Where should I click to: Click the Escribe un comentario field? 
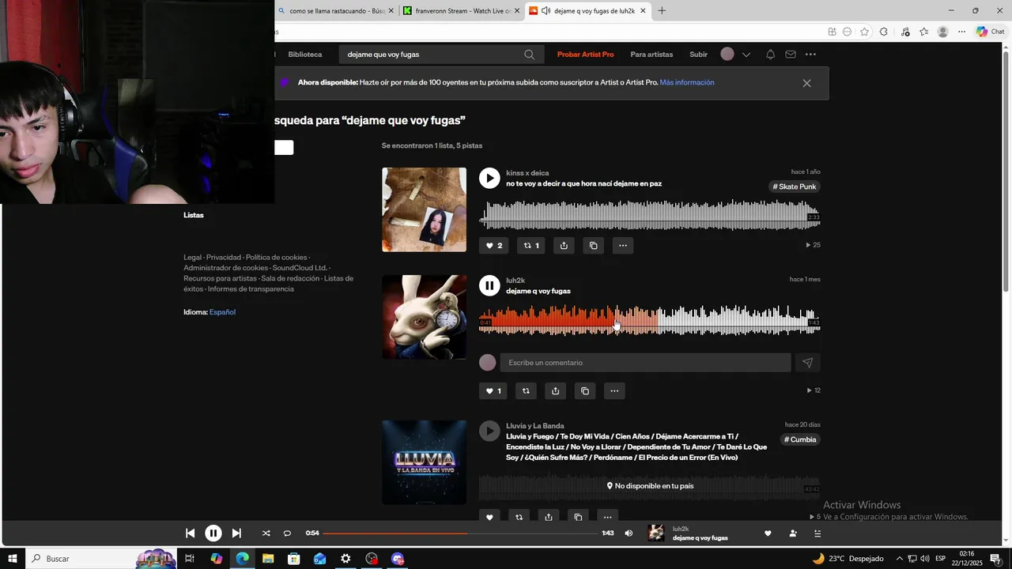pyautogui.click(x=645, y=363)
